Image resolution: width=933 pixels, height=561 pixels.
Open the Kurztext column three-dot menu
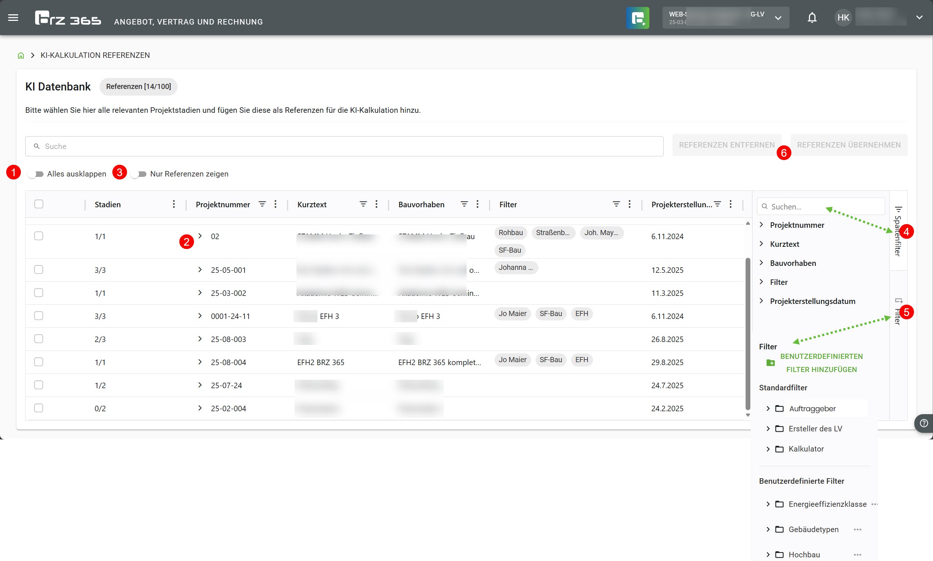coord(376,204)
